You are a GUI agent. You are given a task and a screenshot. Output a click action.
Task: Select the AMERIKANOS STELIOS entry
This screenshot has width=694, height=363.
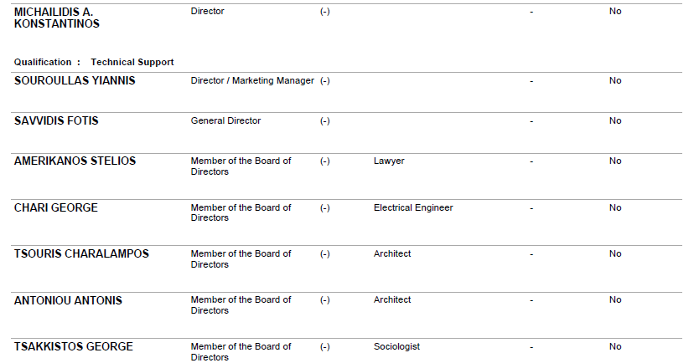(x=75, y=161)
